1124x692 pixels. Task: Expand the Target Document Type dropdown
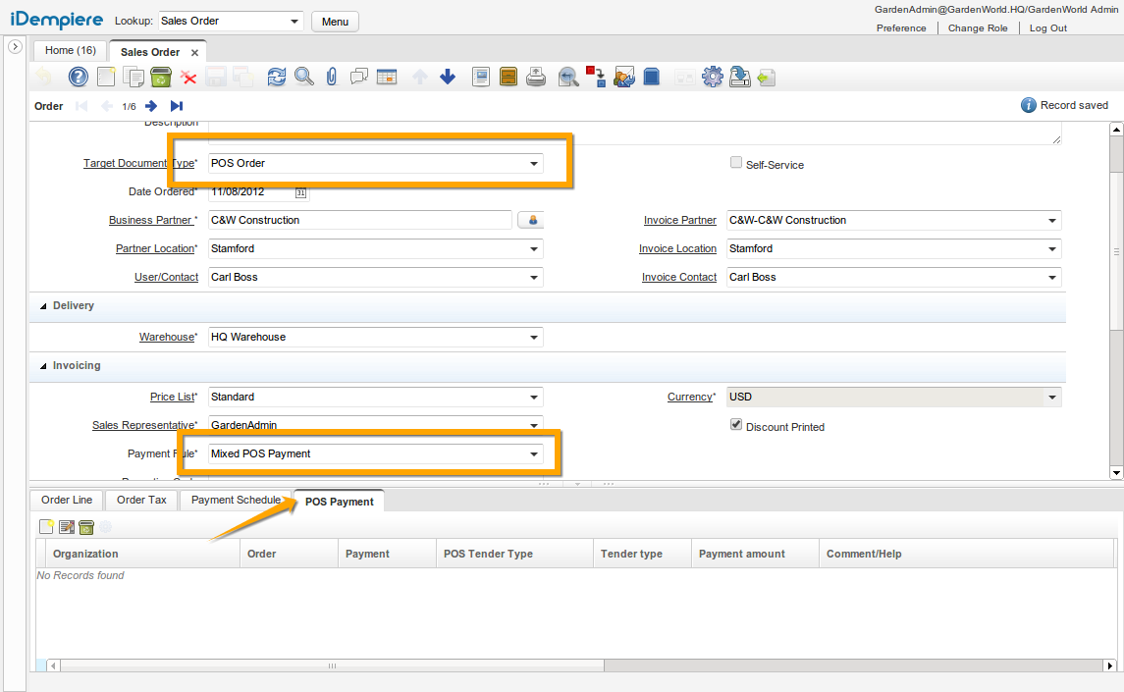(533, 164)
